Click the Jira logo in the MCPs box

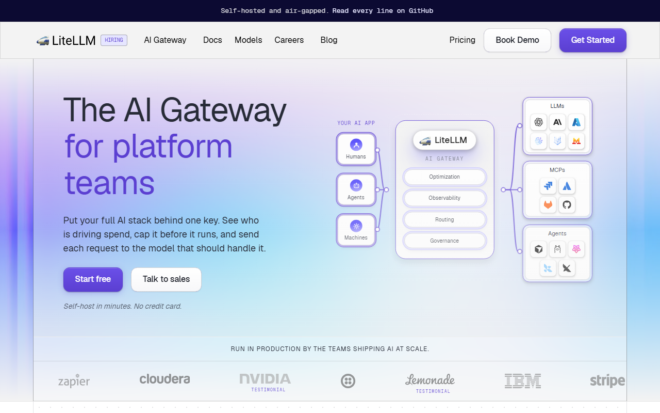coord(548,186)
